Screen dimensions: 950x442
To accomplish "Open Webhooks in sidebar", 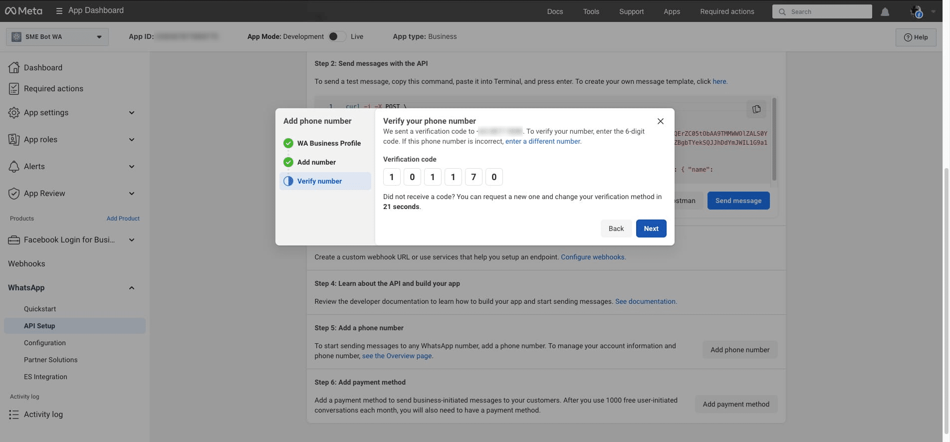I will click(26, 263).
